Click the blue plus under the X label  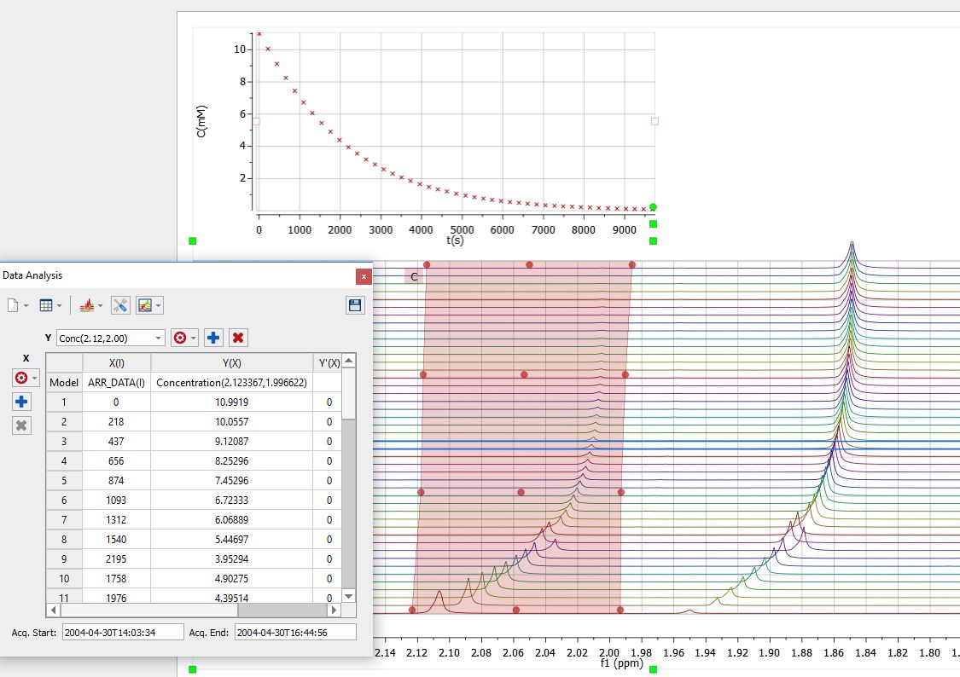tap(21, 402)
